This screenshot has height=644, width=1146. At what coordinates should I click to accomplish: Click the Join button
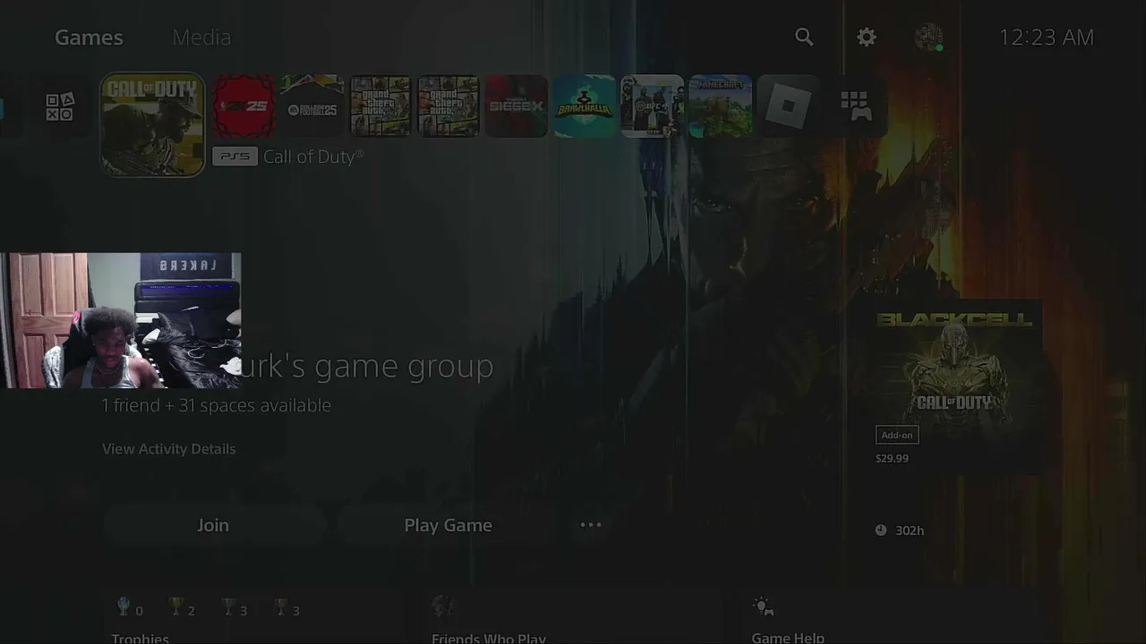click(213, 525)
